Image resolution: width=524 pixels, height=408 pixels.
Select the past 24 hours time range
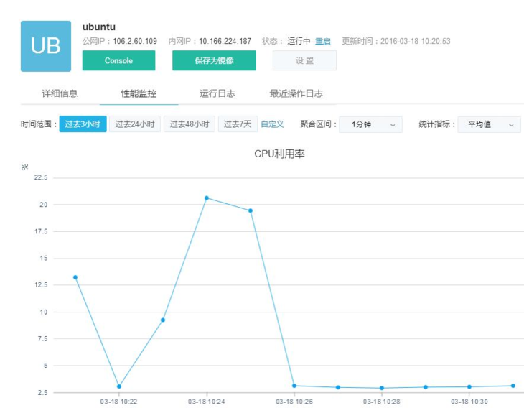(x=135, y=124)
